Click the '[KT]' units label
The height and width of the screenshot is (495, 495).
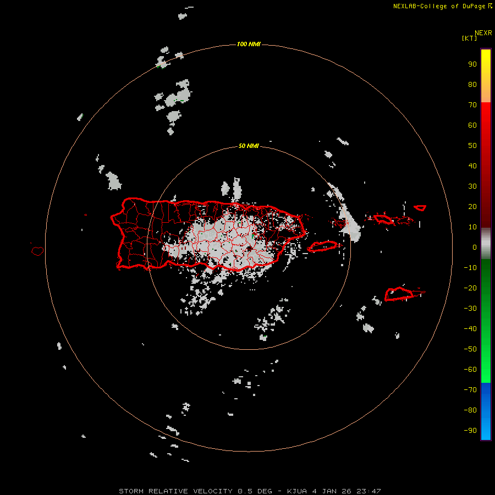(469, 38)
